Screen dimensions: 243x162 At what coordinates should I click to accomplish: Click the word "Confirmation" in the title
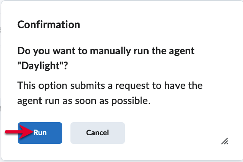pos(49,25)
